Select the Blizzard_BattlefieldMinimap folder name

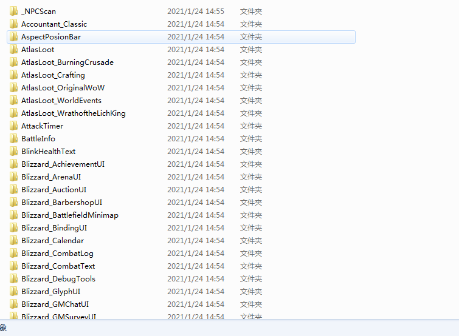point(70,215)
